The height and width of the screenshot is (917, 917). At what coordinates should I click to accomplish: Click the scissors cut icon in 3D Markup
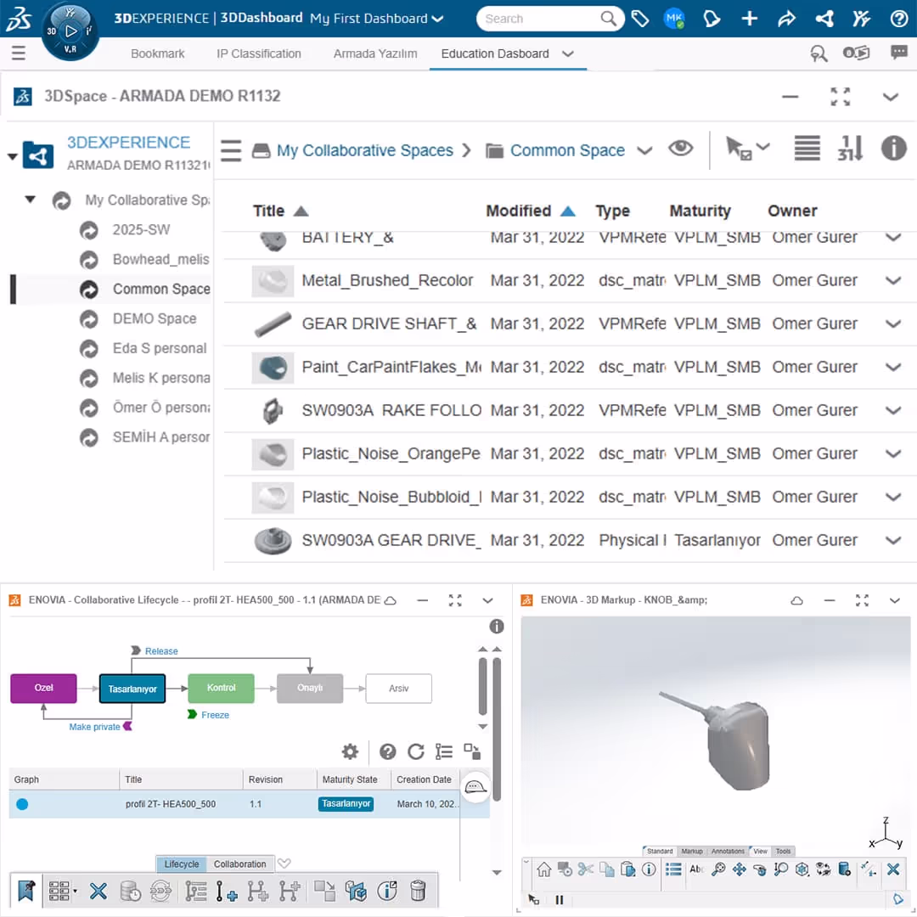click(585, 869)
